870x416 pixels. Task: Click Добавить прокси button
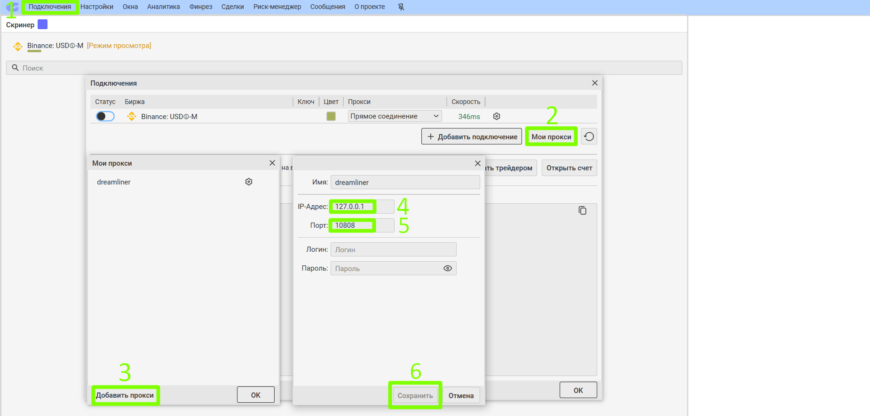tap(125, 395)
